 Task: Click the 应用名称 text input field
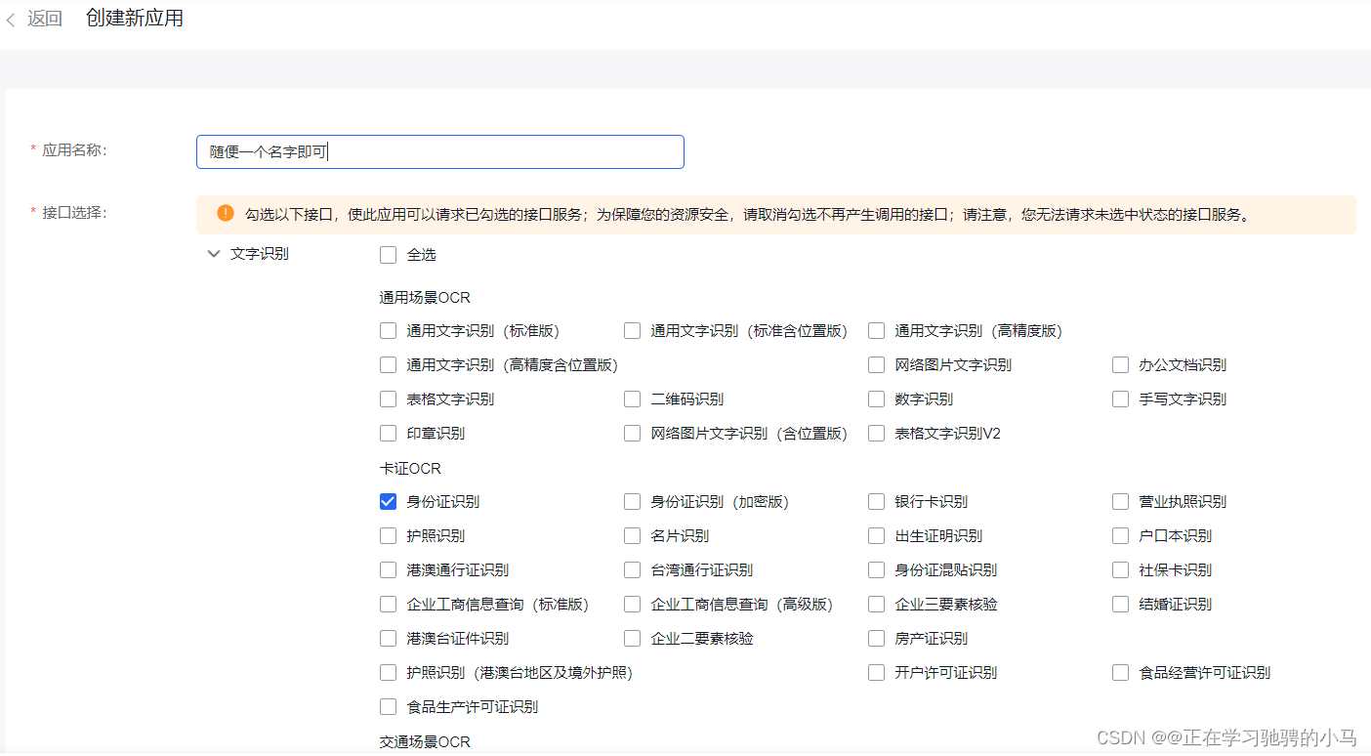(440, 151)
